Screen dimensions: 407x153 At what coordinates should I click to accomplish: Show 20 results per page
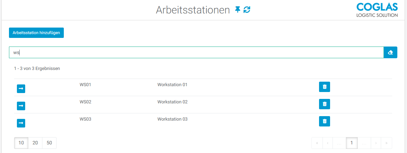tap(35, 143)
